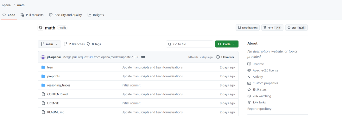The image size is (342, 116).
Task: Click the CONTENTS.md file icon
Action: [43, 94]
